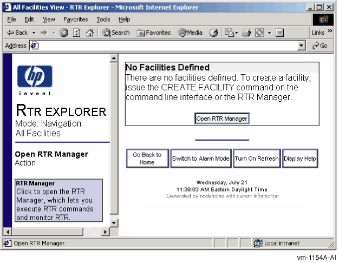The height and width of the screenshot is (263, 339).
Task: Open the History clock icon
Action: (213, 33)
